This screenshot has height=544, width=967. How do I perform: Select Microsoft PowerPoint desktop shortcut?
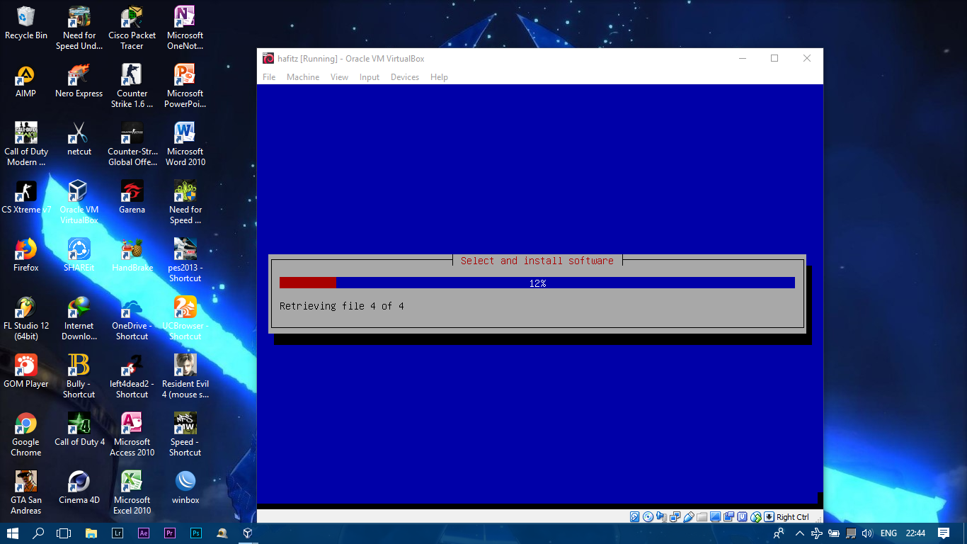click(185, 86)
